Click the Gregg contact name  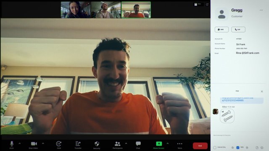pyautogui.click(x=237, y=10)
